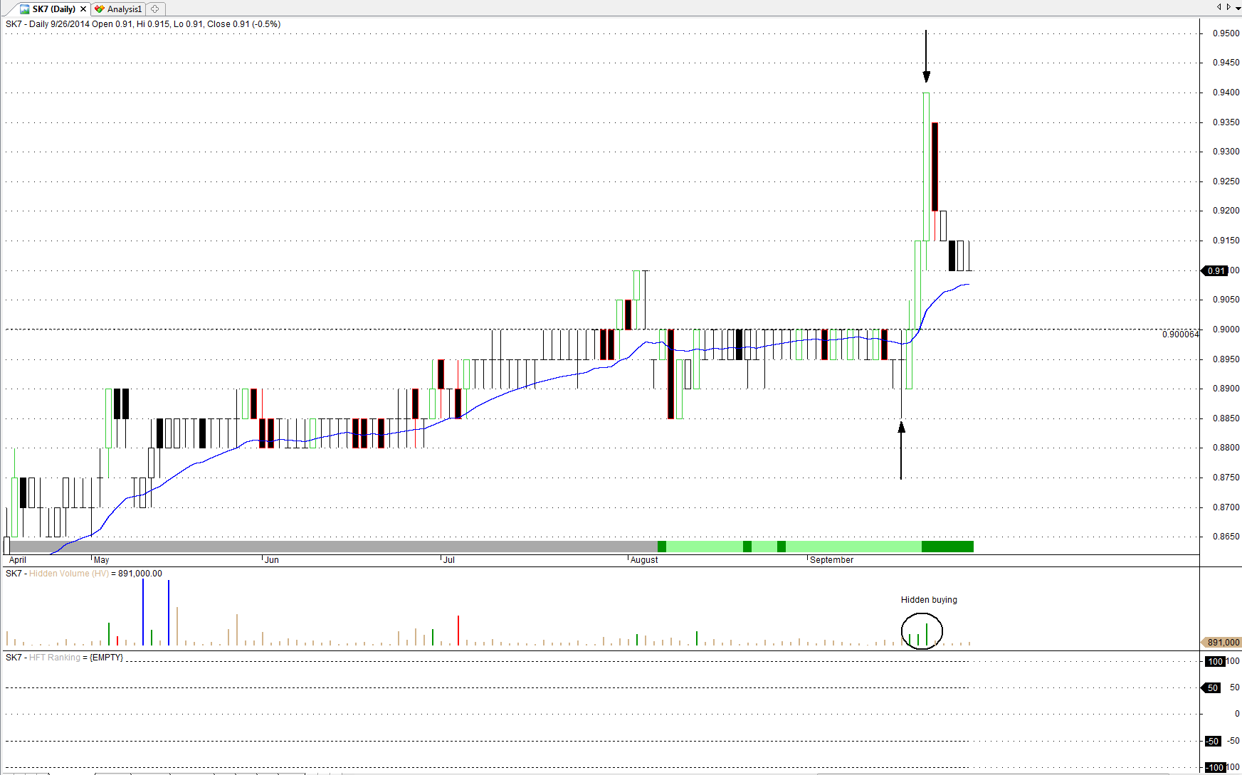The image size is (1242, 775).
Task: Click the 'Hidden buying' annotation text
Action: tap(929, 600)
